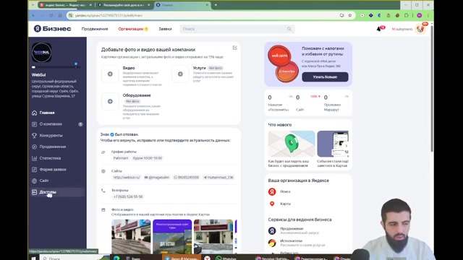
Task: Click the Доступы sidebar icon
Action: (34, 192)
